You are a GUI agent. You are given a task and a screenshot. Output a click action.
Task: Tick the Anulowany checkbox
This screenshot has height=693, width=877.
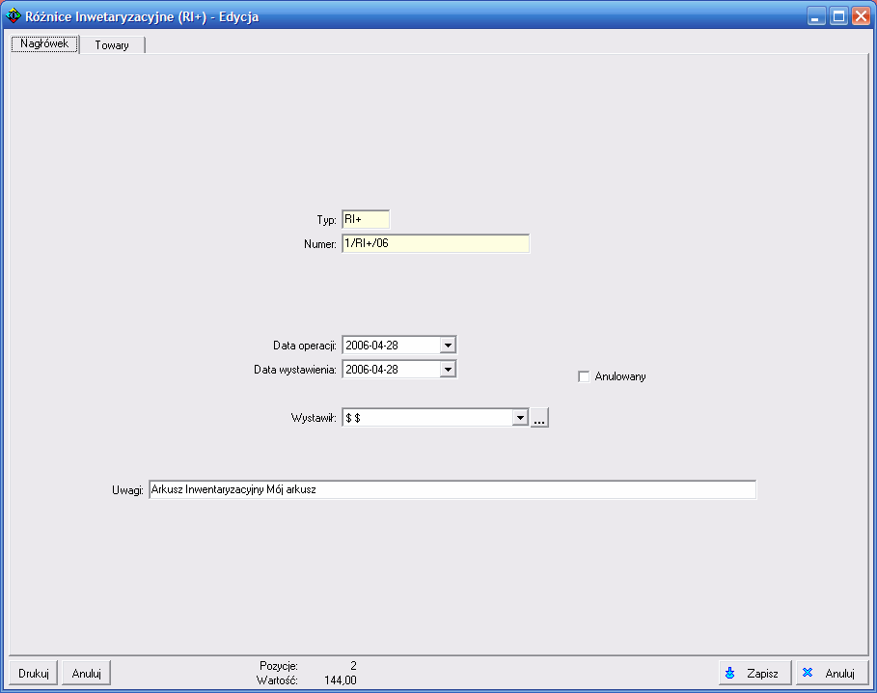point(584,377)
